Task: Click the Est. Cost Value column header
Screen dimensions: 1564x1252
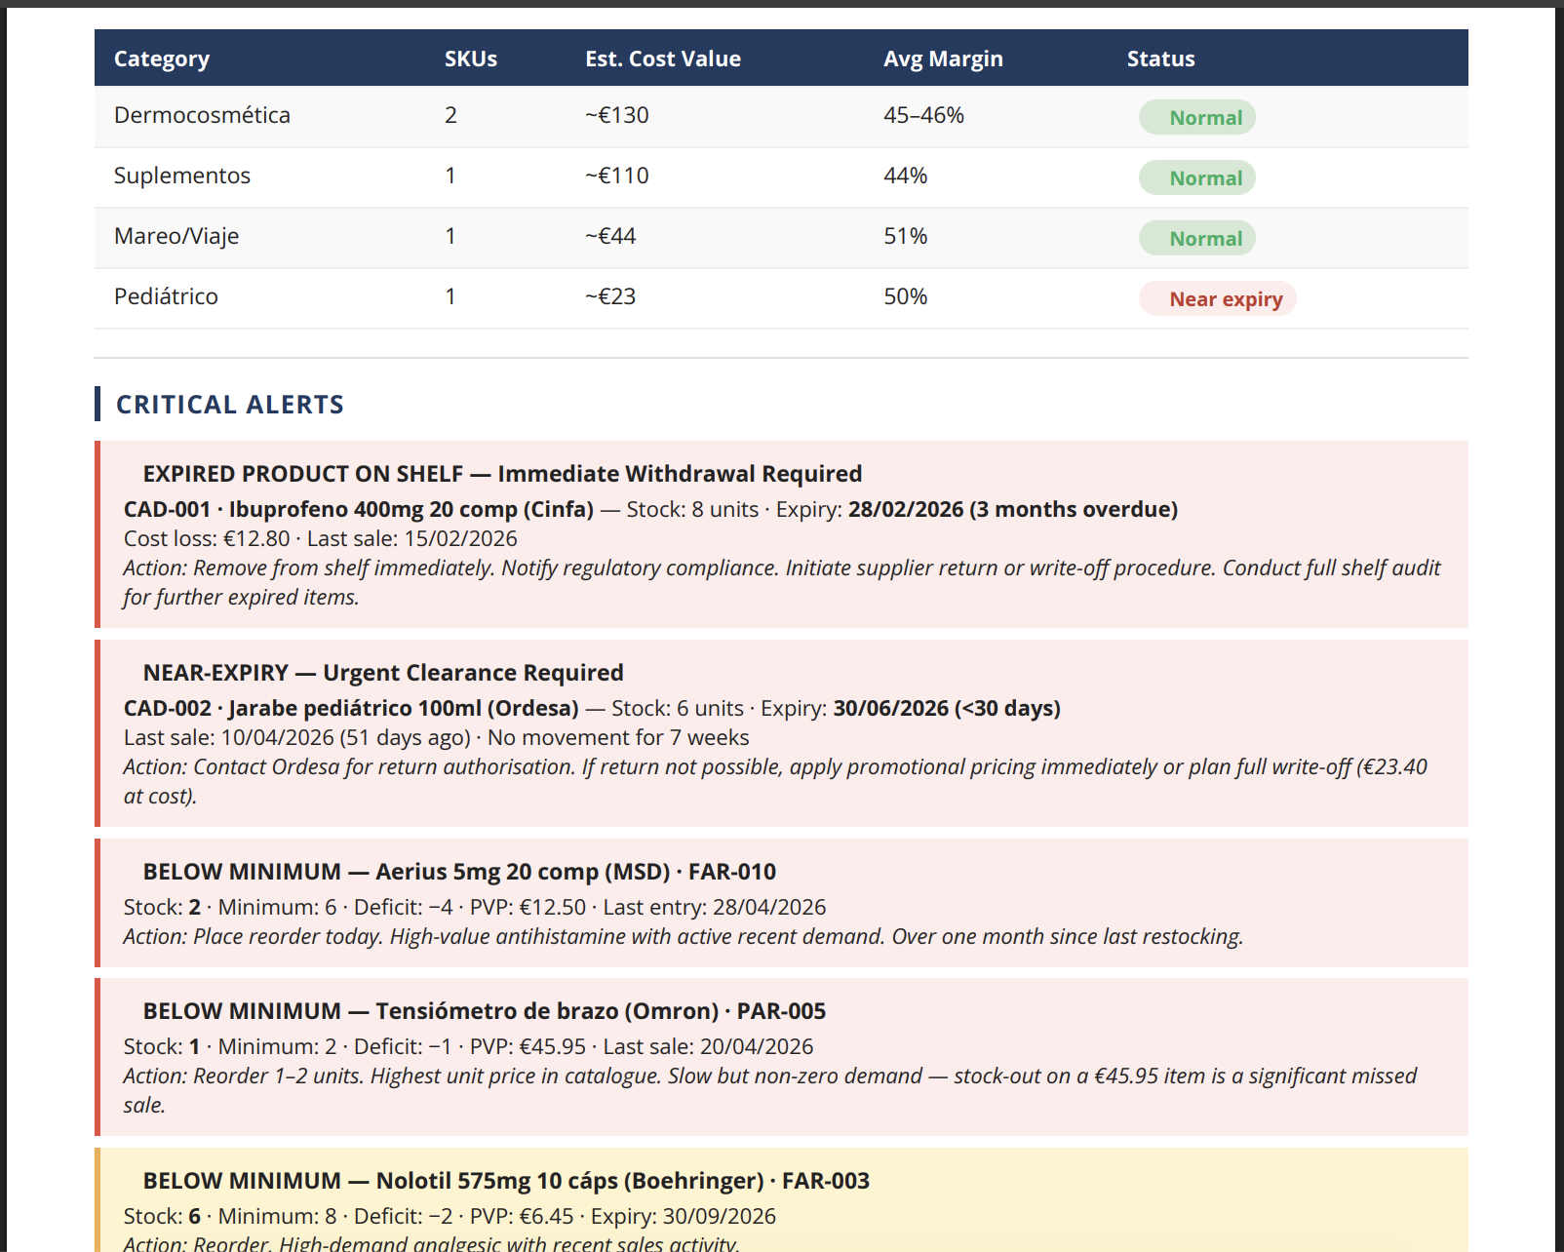Action: point(663,59)
